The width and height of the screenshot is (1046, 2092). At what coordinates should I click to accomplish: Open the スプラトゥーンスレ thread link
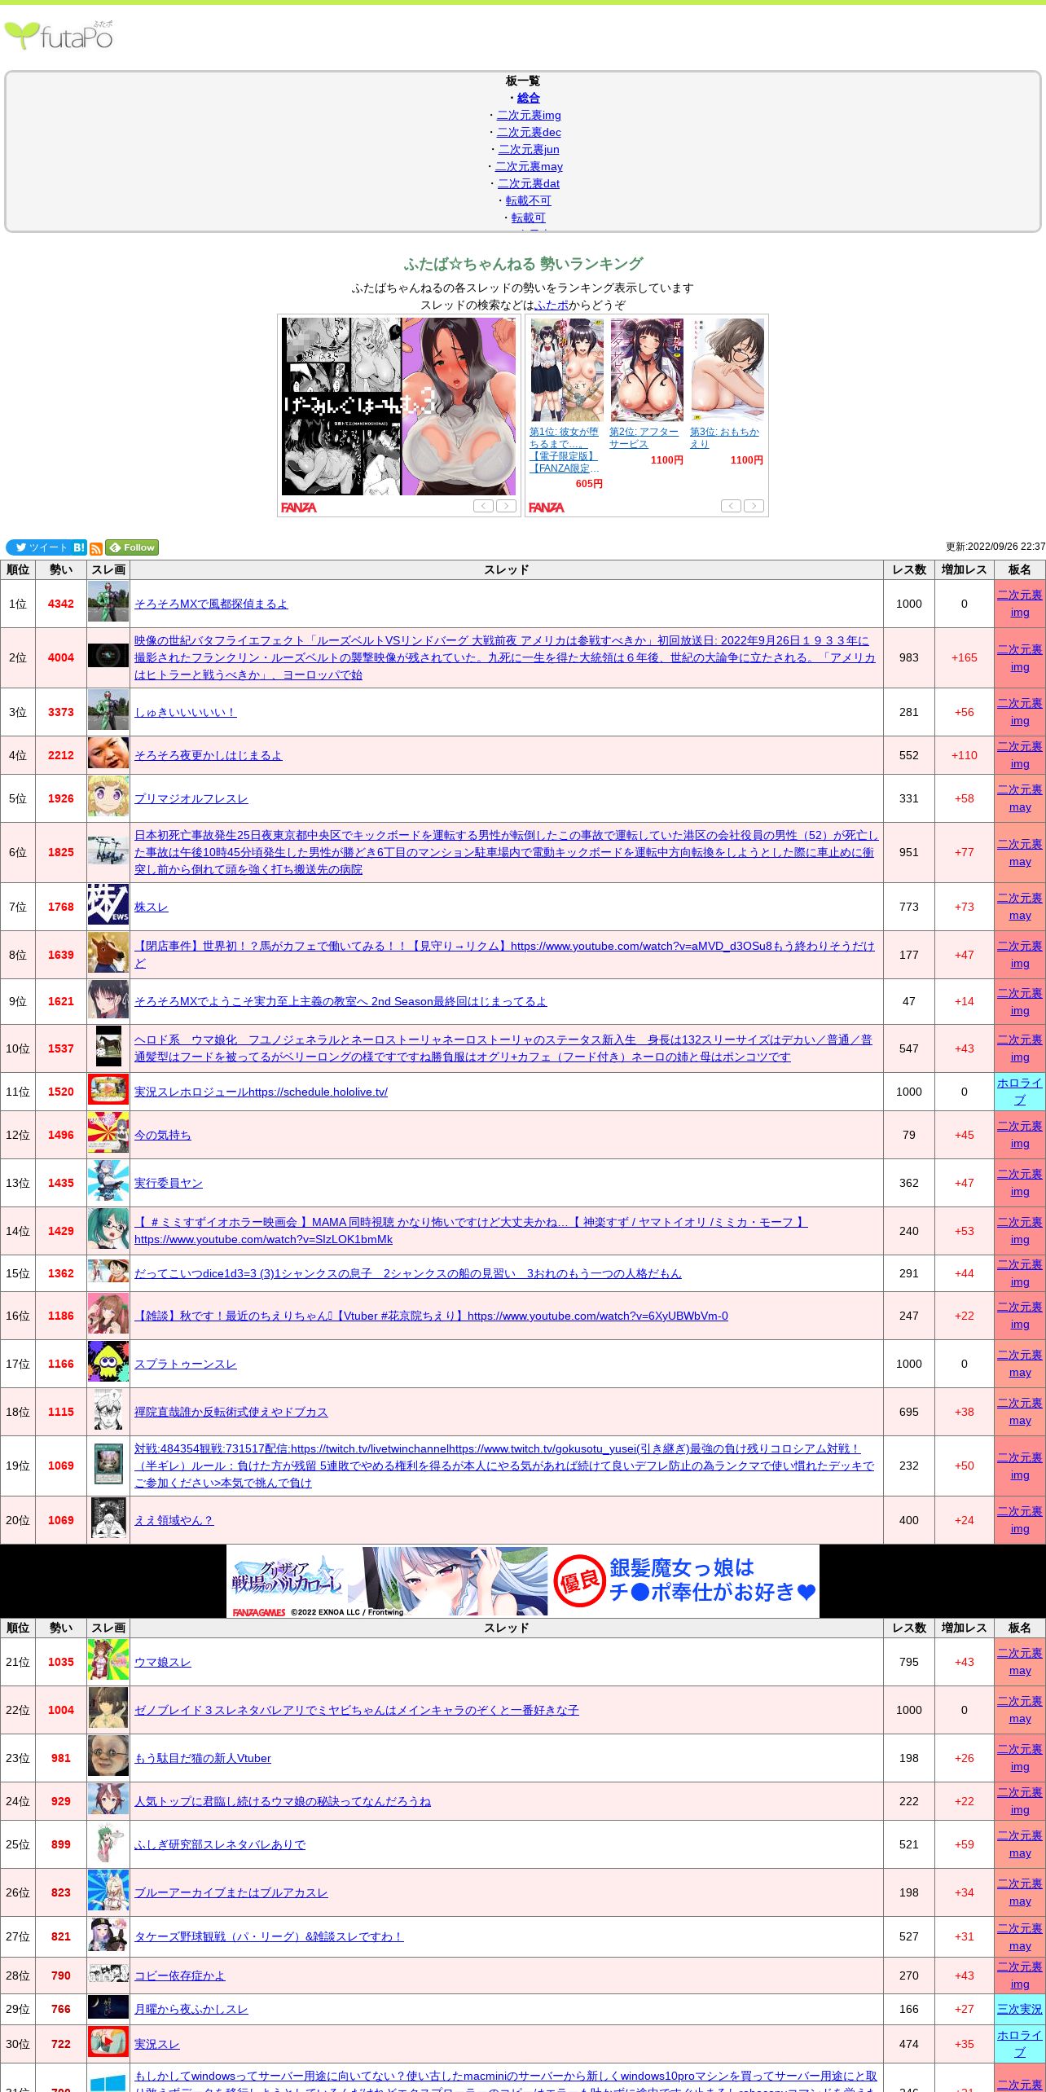point(185,1364)
